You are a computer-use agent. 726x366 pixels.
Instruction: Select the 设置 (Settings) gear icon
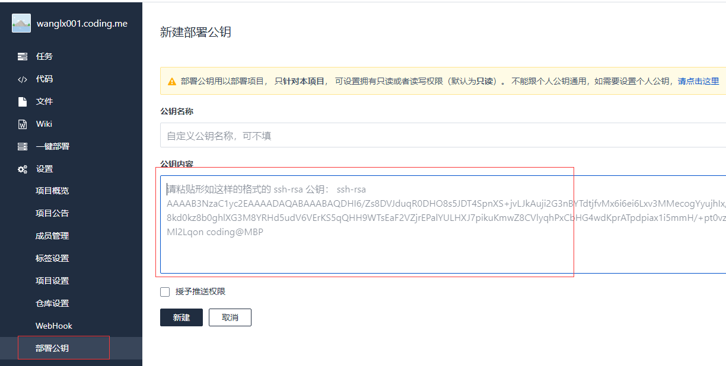tap(21, 169)
